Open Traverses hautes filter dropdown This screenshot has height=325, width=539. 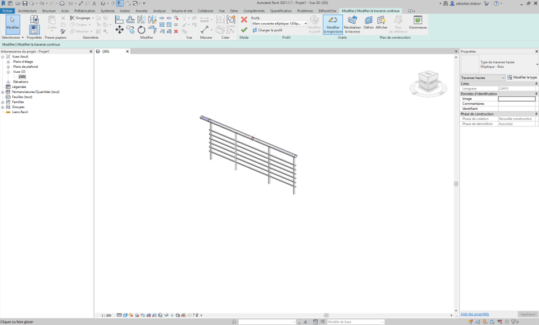483,78
